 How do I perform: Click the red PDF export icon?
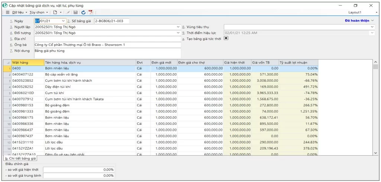tap(90, 12)
